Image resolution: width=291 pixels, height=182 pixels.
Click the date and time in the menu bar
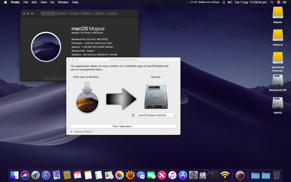251,2
